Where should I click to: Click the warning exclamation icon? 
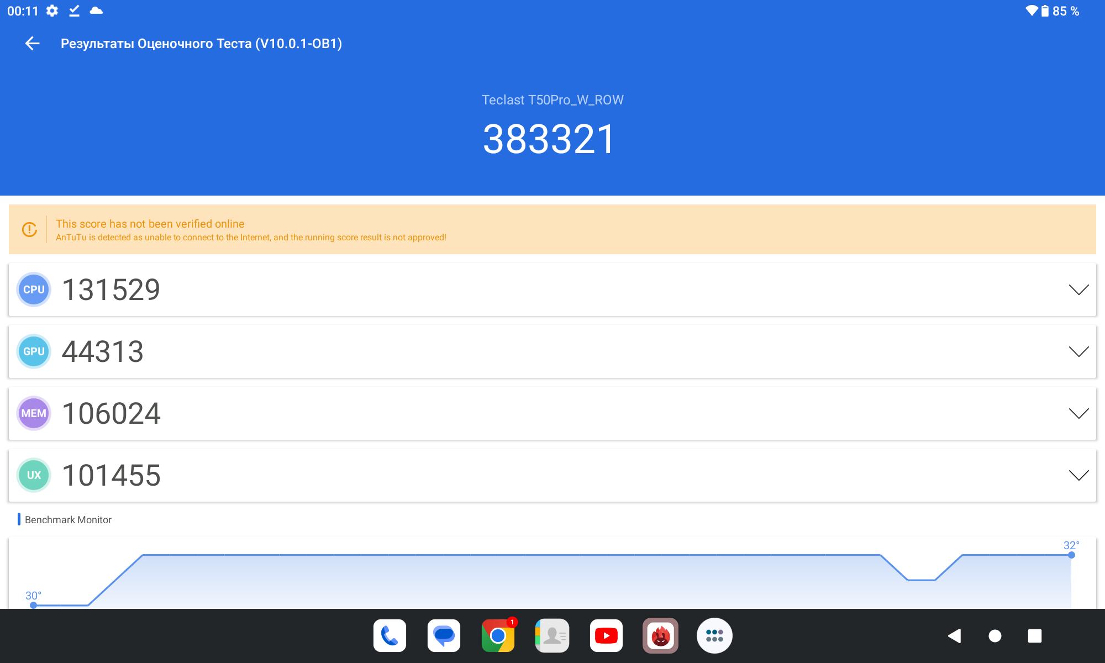tap(29, 229)
